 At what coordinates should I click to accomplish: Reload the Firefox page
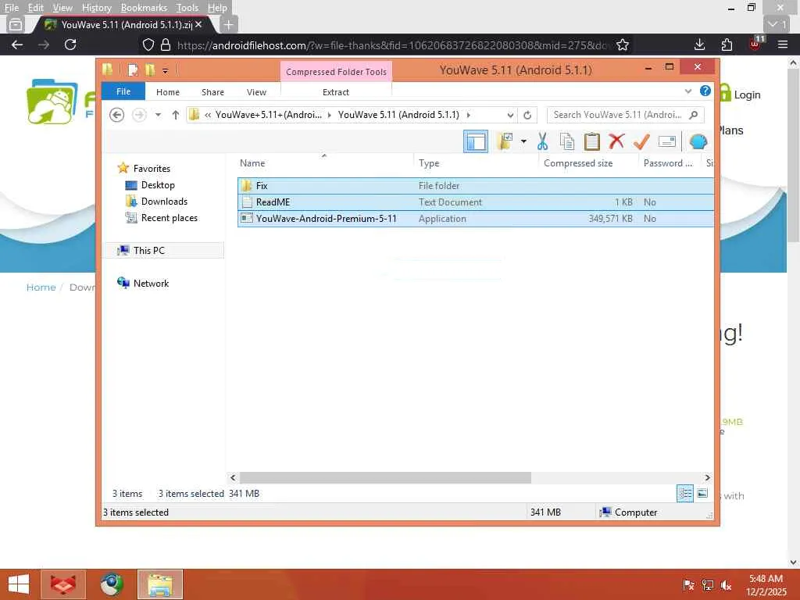tap(70, 45)
